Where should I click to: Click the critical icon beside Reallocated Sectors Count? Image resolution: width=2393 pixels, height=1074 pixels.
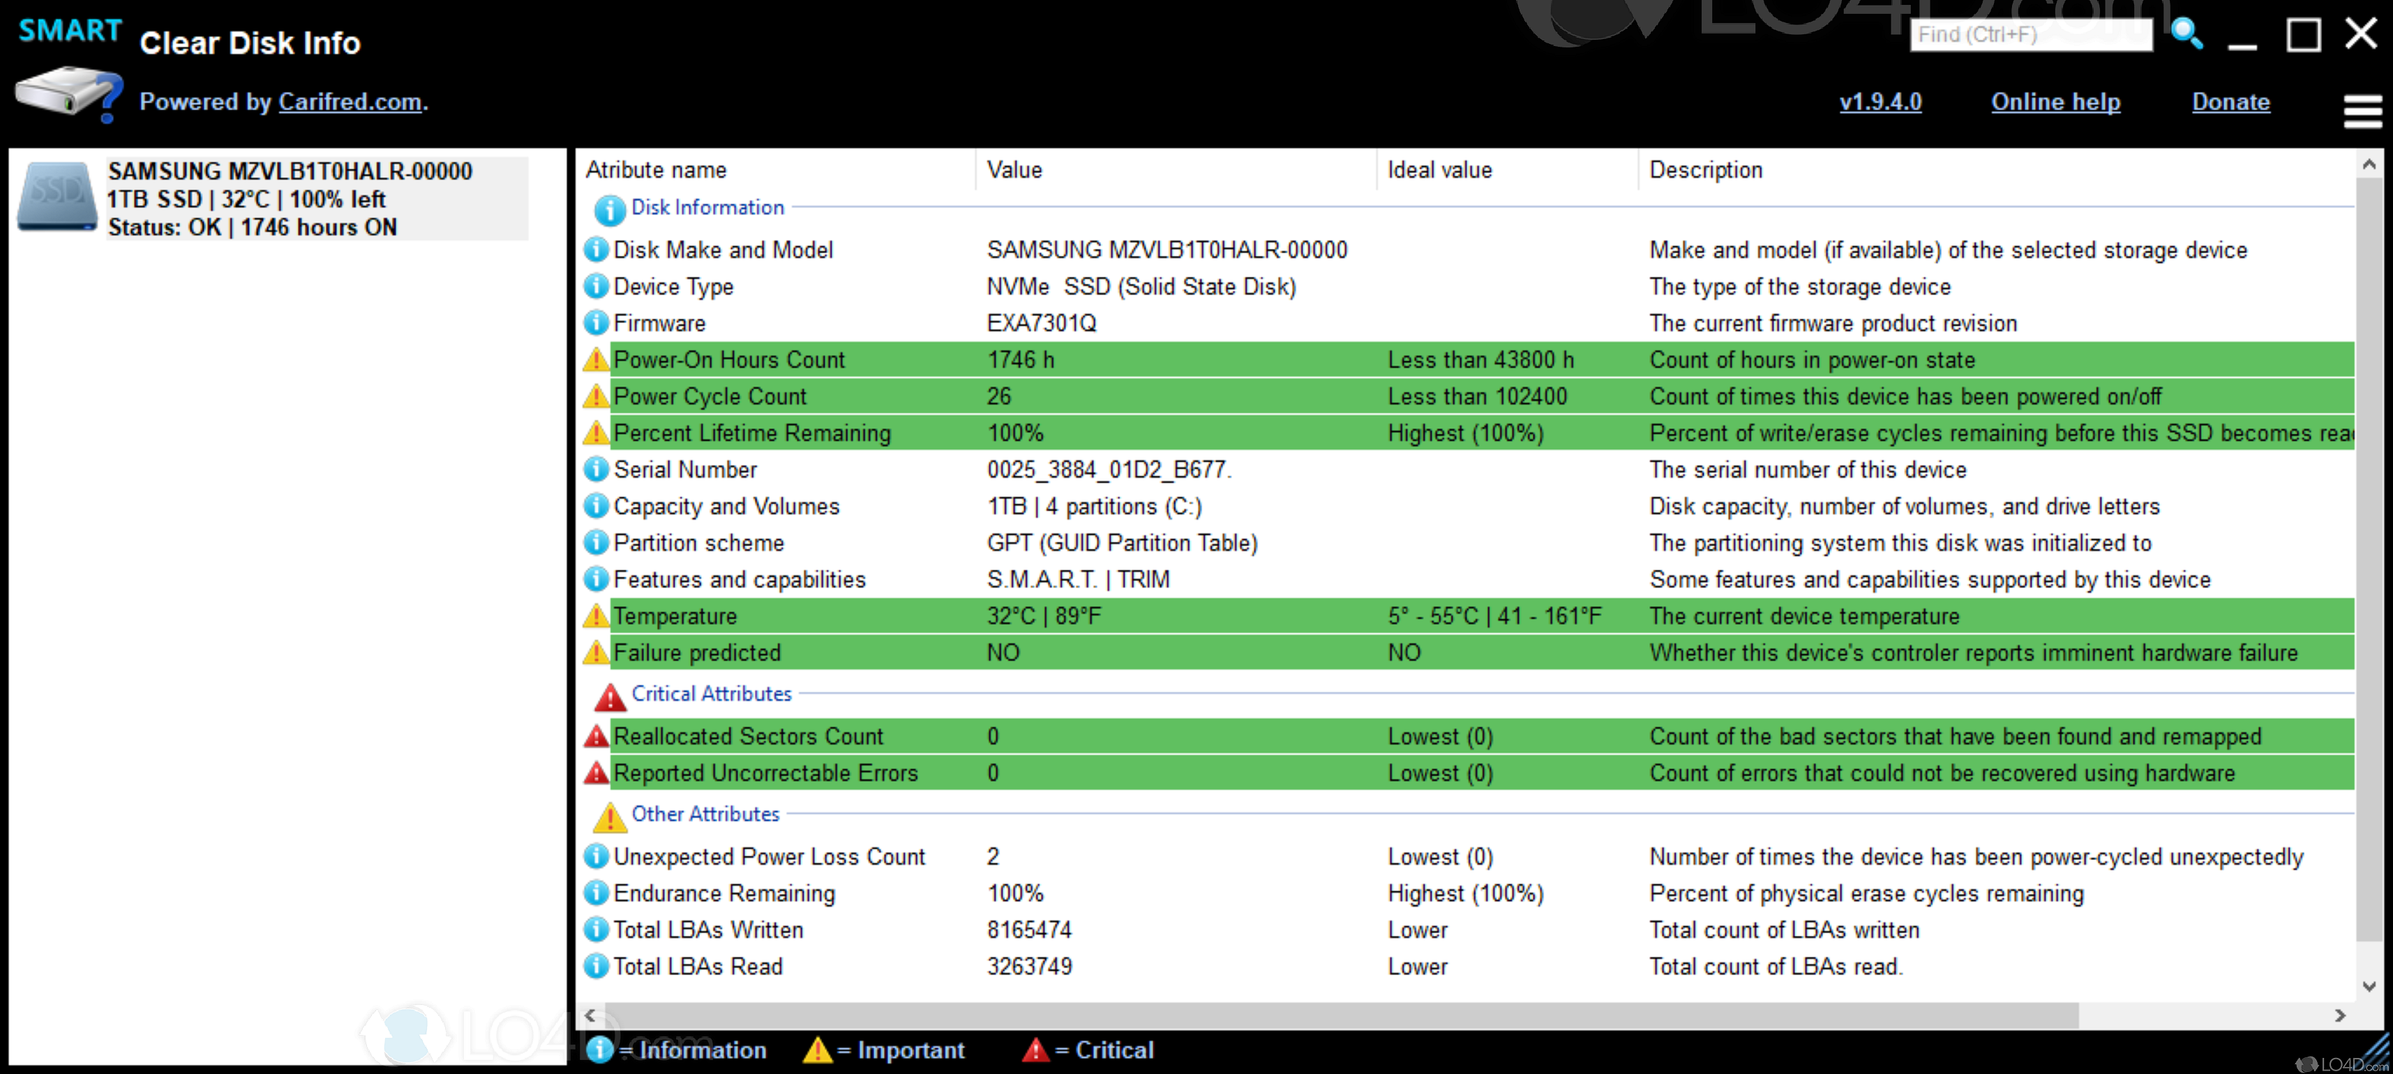pos(596,735)
